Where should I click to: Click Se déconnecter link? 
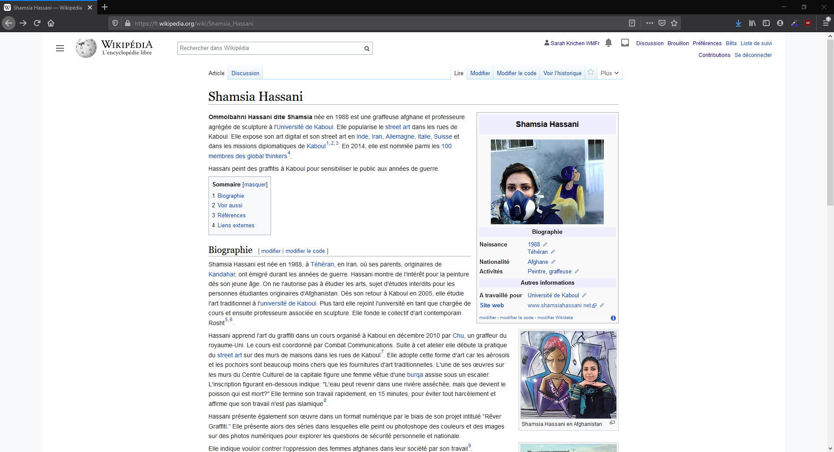coord(753,55)
